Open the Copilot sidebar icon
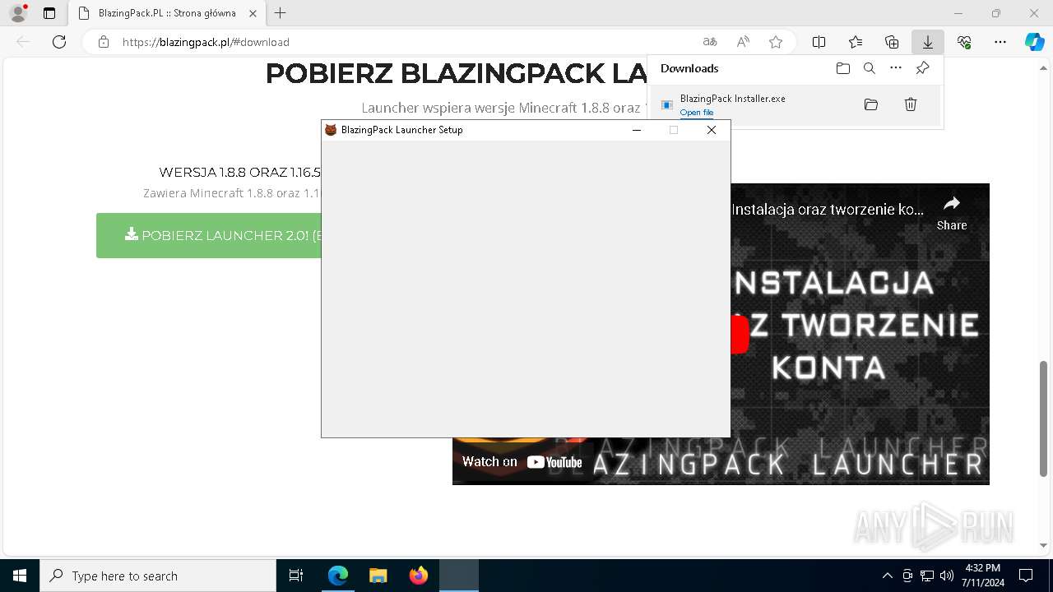 pyautogui.click(x=1035, y=42)
